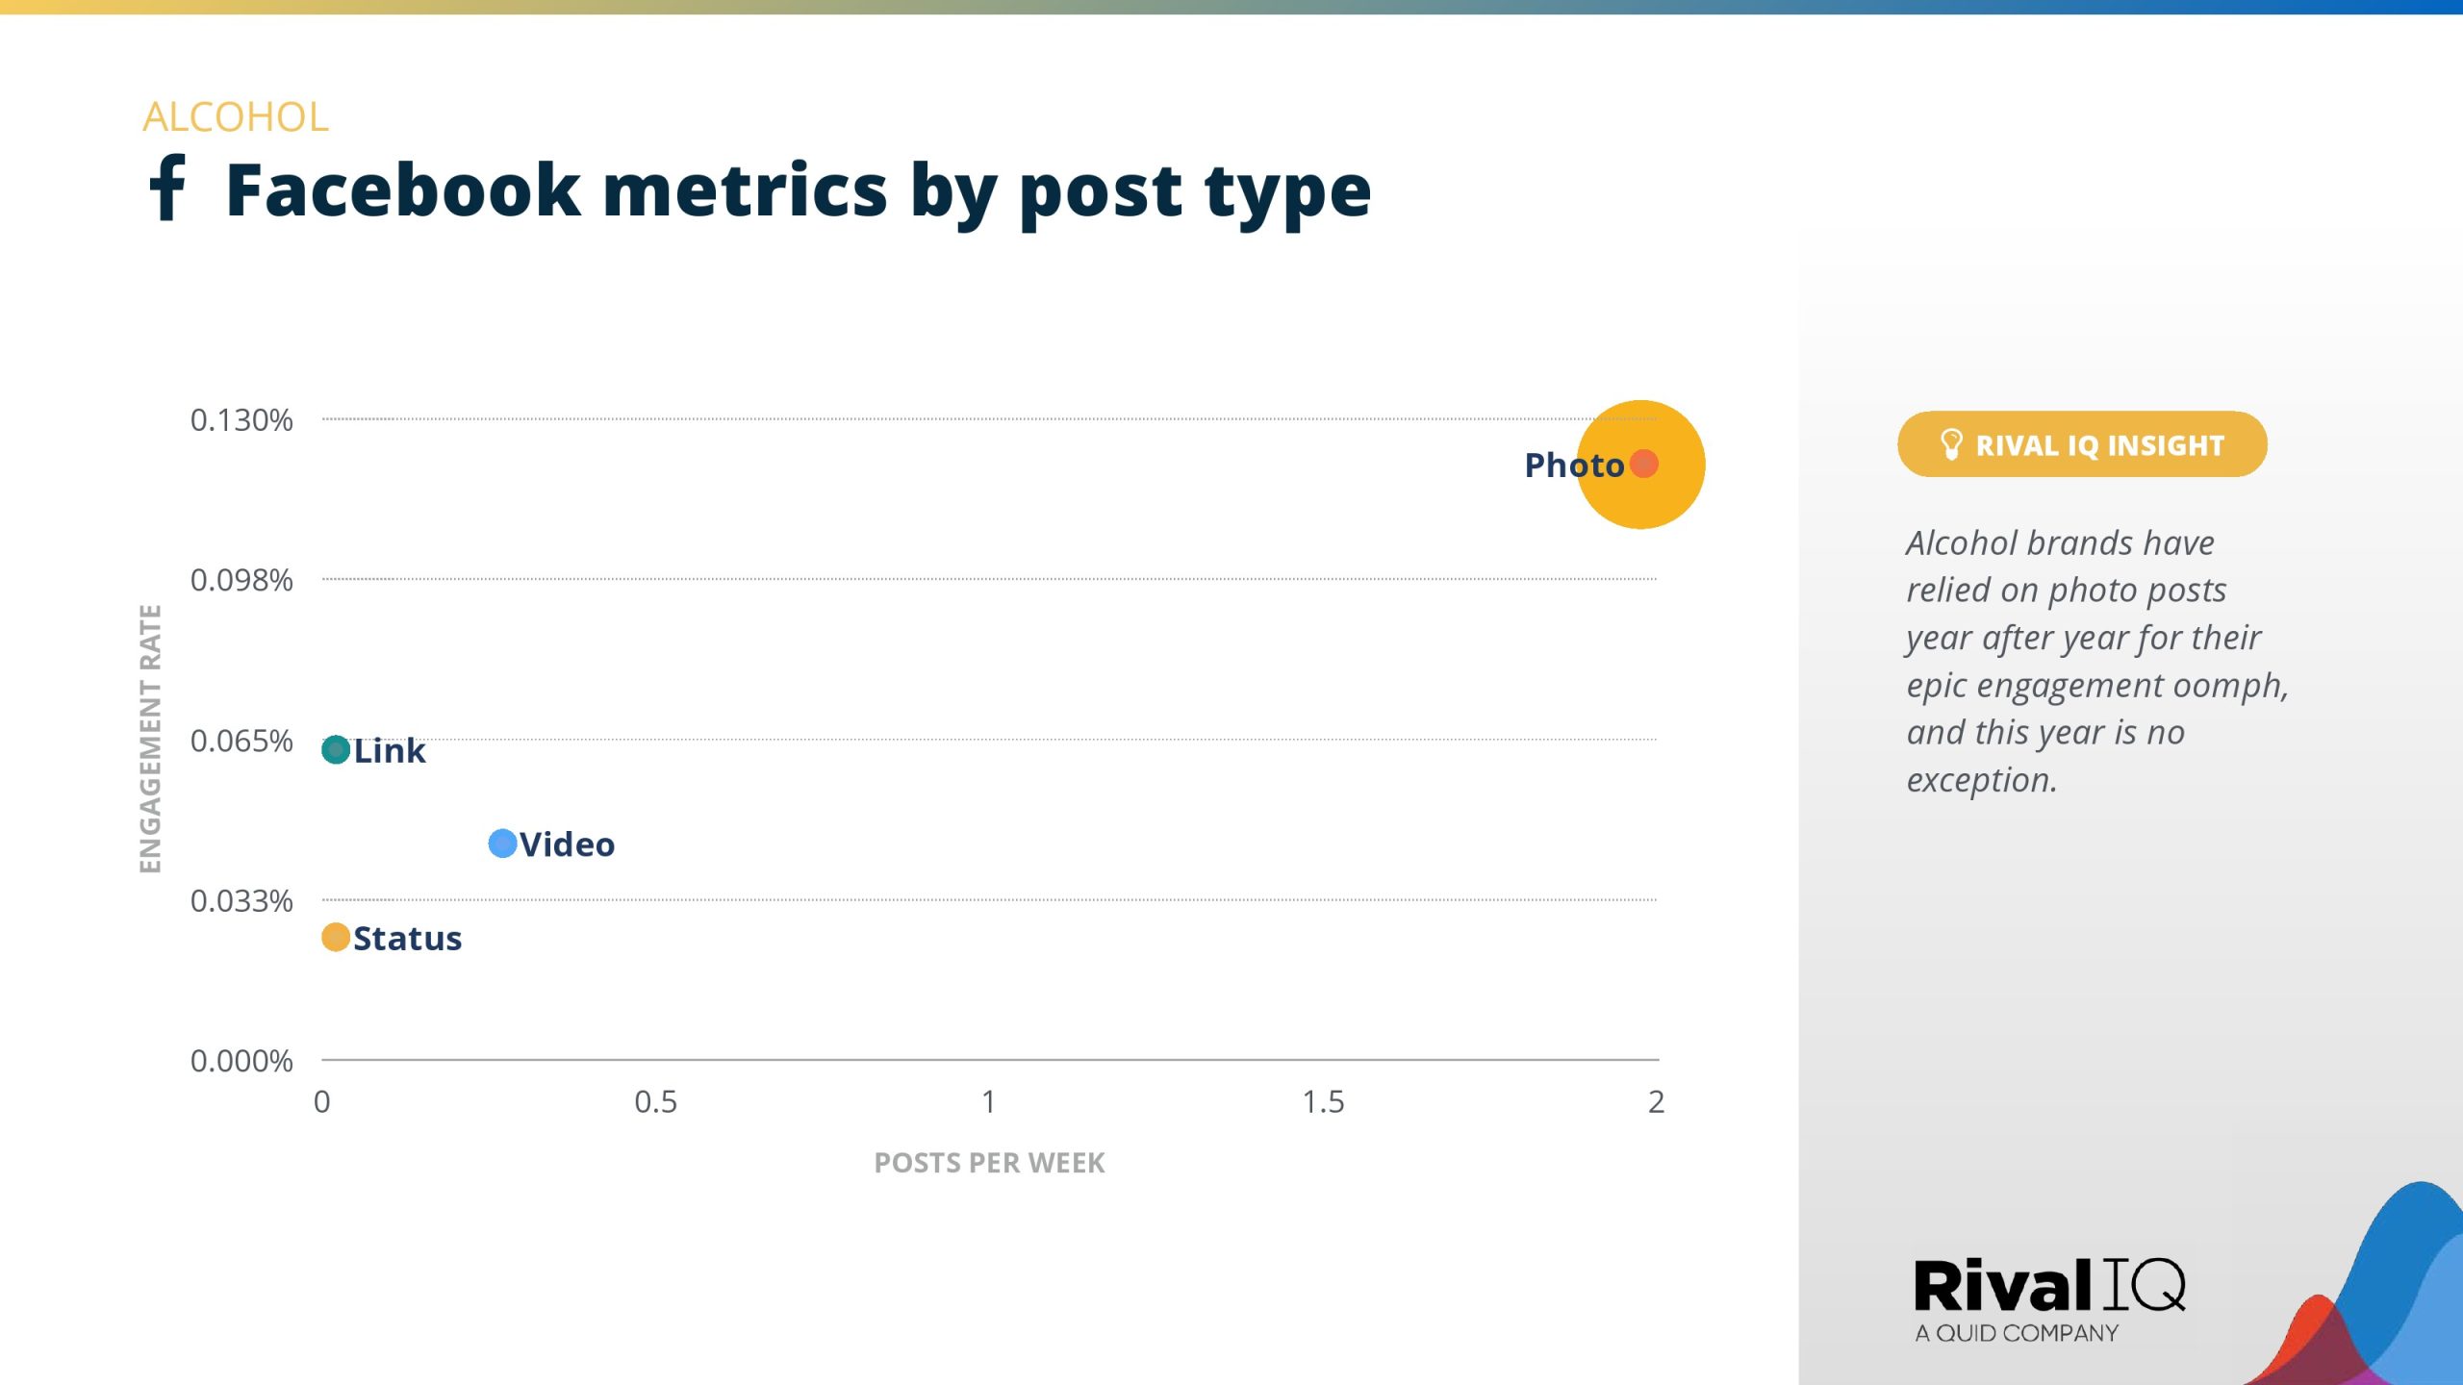Click the ALCOHOL category heading
The width and height of the screenshot is (2463, 1385).
point(236,117)
